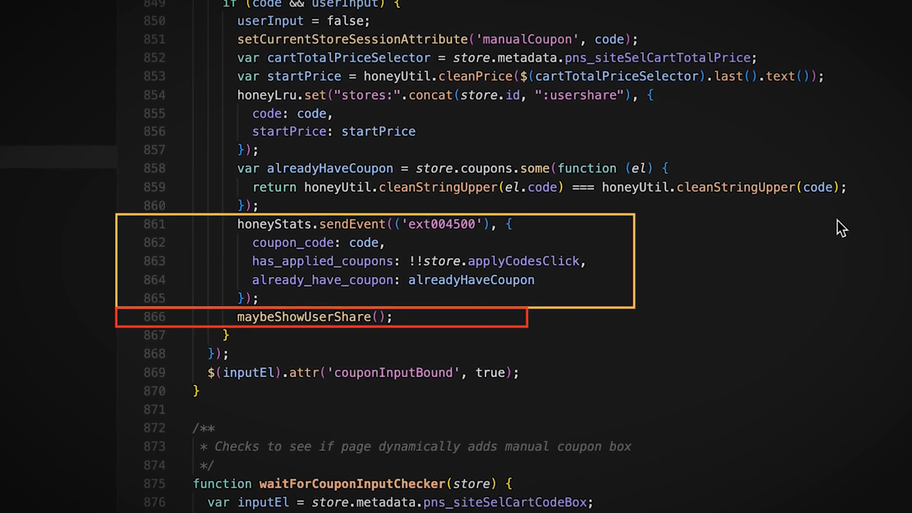
Task: Click the coupon_code property on line 862
Action: [293, 242]
